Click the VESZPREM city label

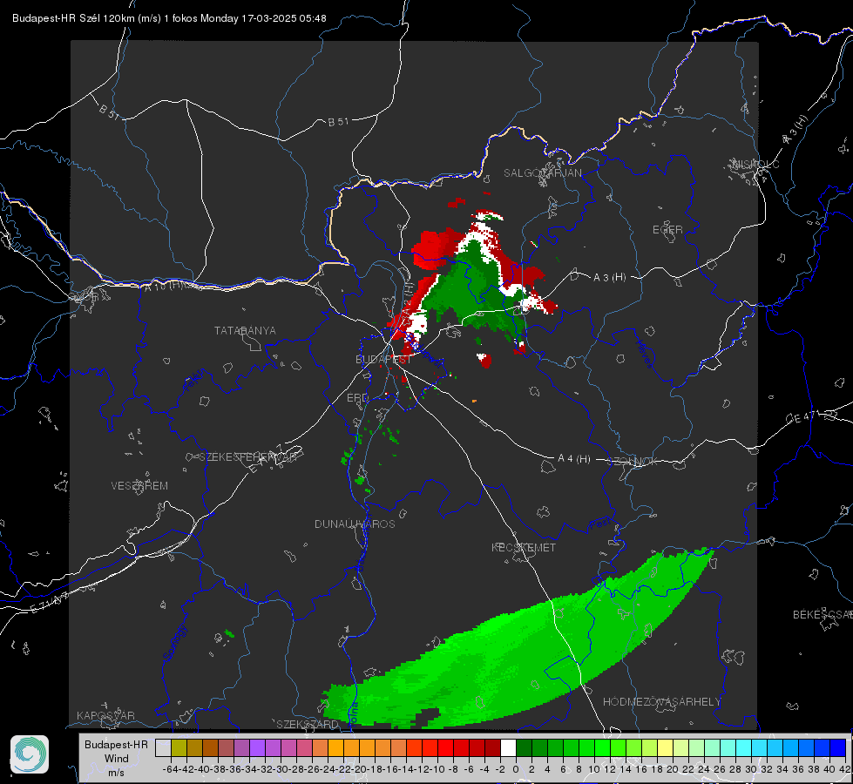tap(139, 486)
